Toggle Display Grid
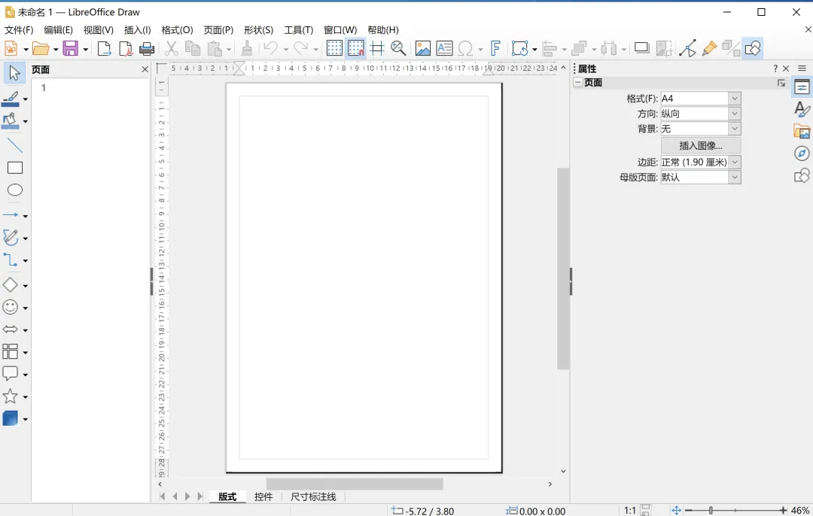 point(334,49)
